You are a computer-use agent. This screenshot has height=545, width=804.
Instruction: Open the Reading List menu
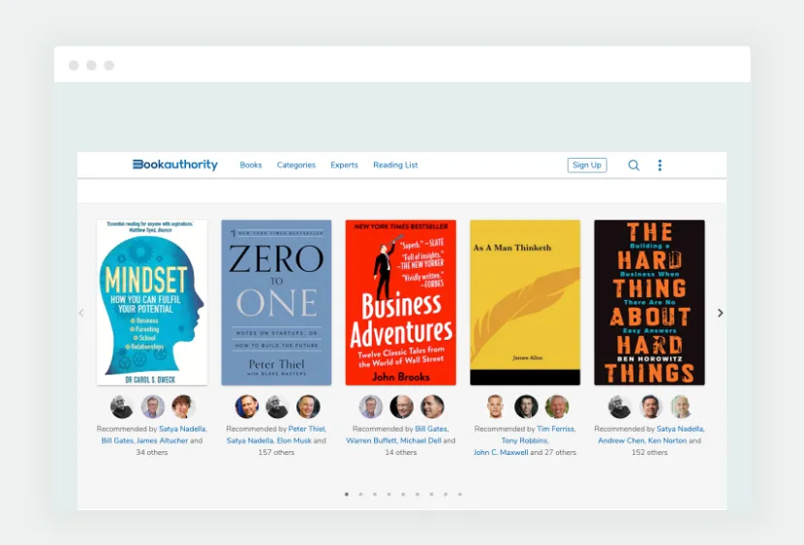click(395, 165)
